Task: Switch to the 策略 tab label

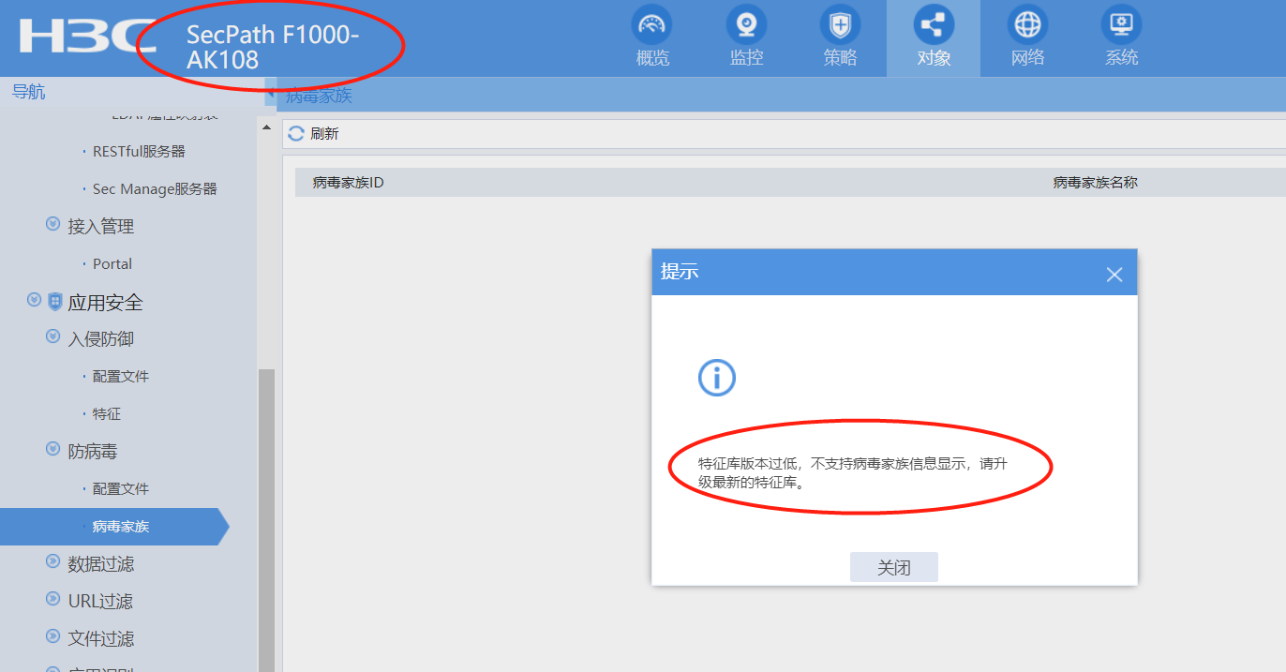Action: (841, 57)
